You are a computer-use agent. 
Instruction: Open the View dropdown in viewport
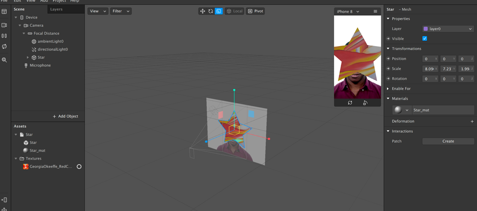pos(98,11)
